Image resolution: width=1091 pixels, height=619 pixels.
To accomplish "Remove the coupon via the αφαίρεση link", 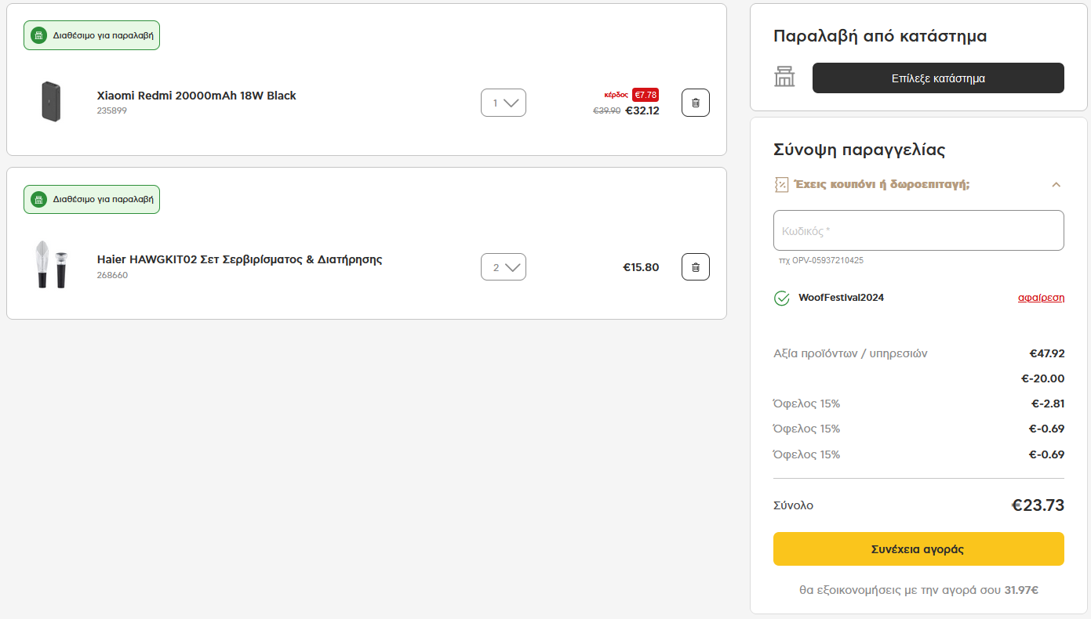I will (1041, 298).
